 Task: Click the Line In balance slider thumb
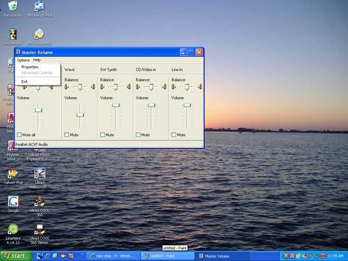187,87
